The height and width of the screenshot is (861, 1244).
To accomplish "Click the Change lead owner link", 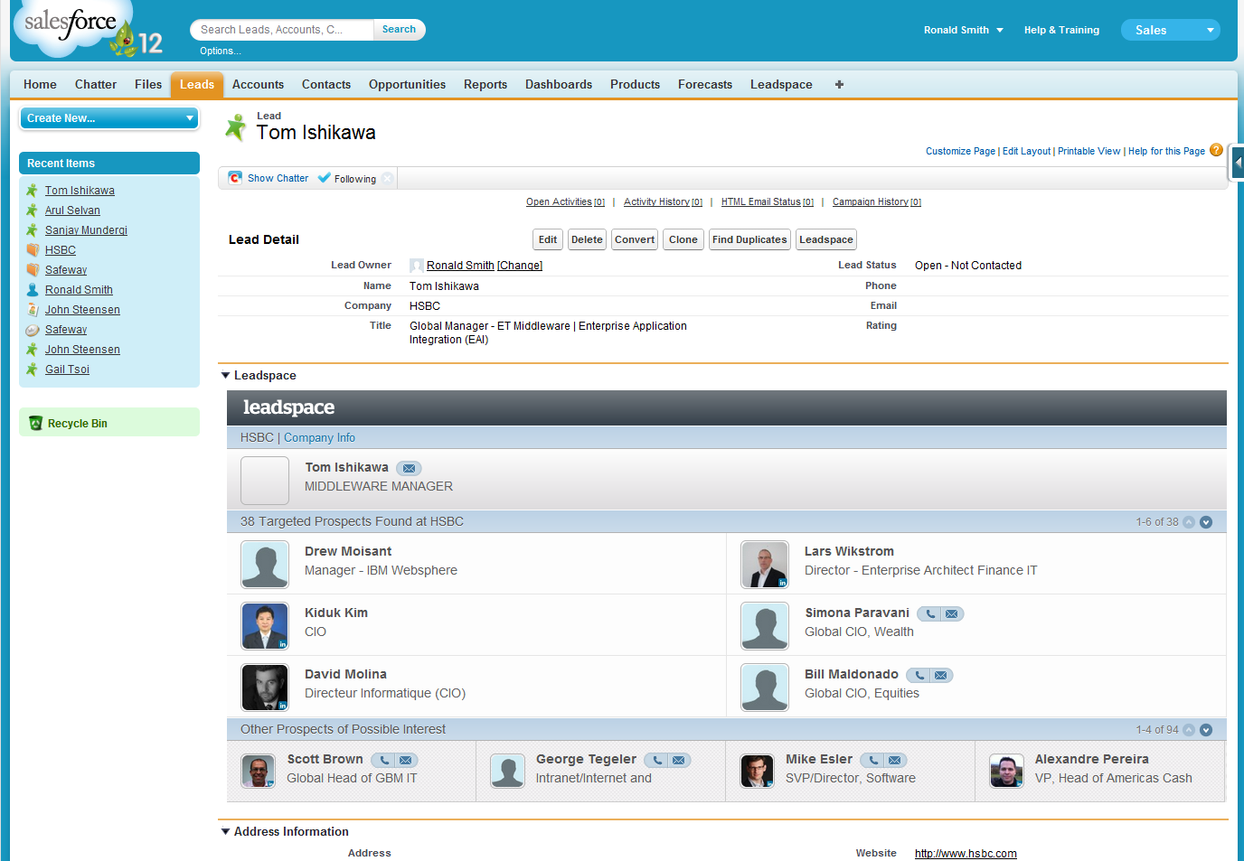I will pos(520,266).
